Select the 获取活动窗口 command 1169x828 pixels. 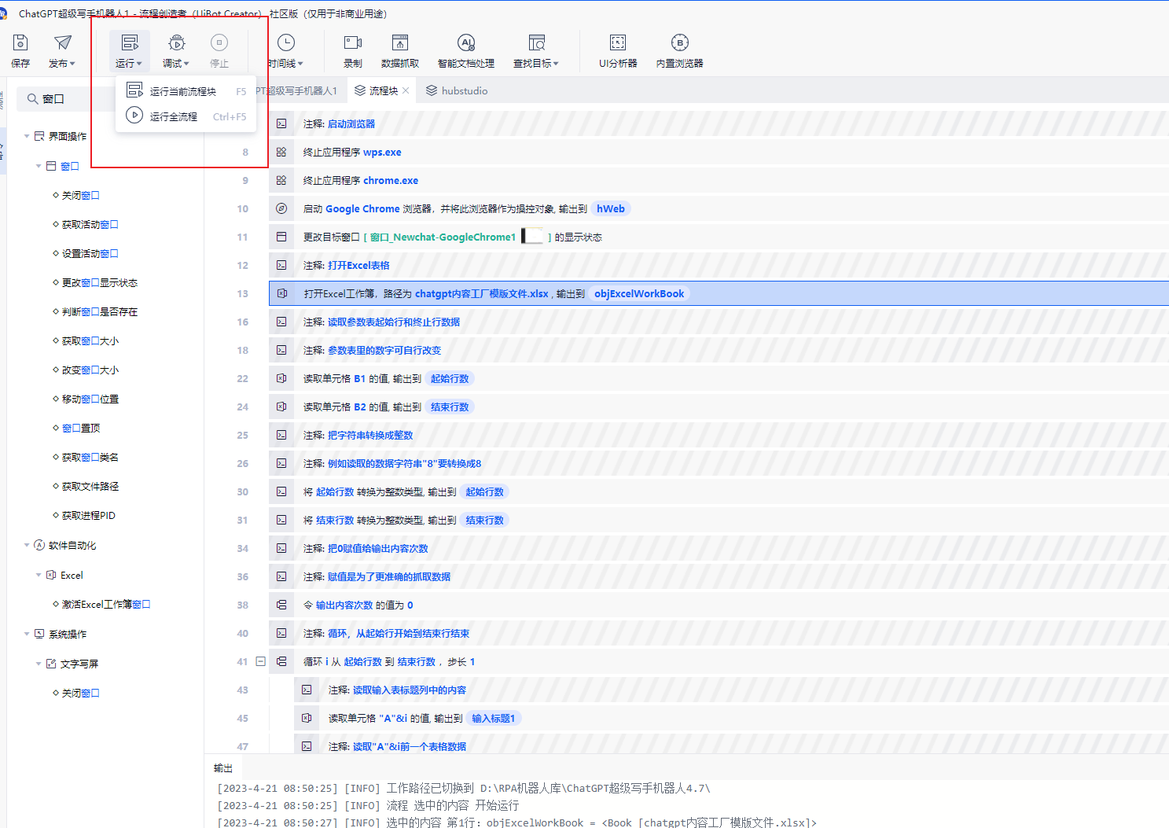coord(90,225)
